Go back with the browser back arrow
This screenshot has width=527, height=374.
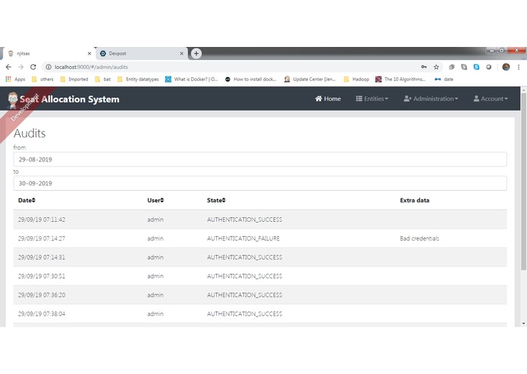[x=8, y=67]
